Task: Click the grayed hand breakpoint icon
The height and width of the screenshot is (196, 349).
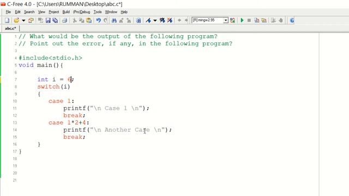Action: tap(281, 21)
